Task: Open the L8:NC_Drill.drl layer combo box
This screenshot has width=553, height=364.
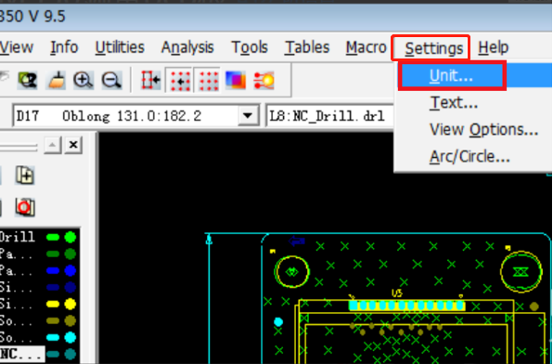Action: [329, 115]
